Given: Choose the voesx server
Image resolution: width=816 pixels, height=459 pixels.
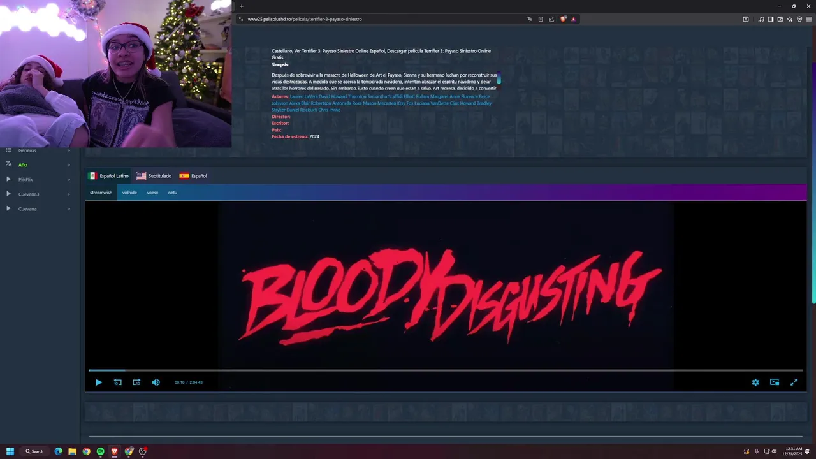Looking at the screenshot, I should coord(152,193).
